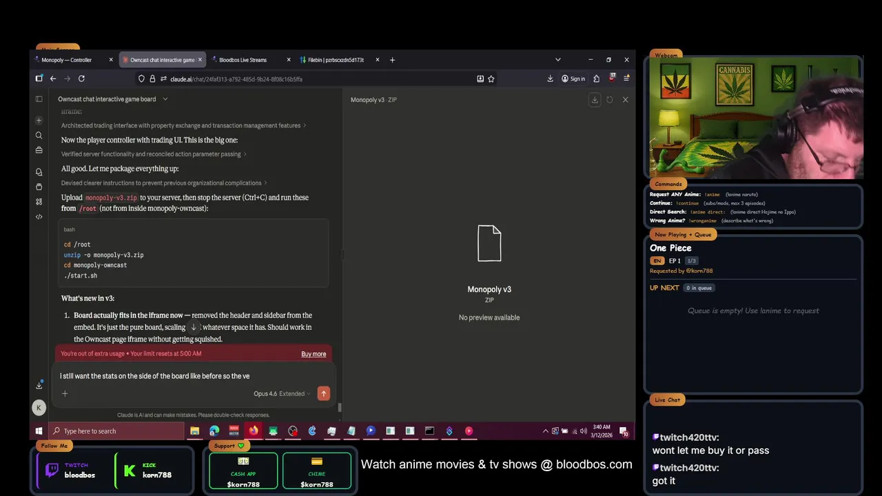Show hidden system tray icons
Viewport: 882px width, 496px height.
pos(546,431)
